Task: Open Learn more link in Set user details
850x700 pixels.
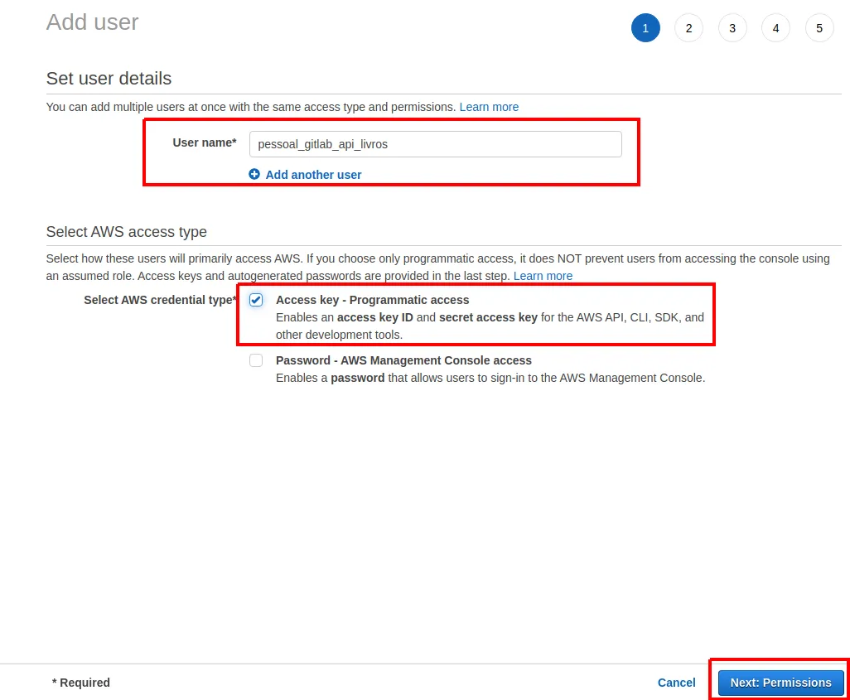Action: (x=489, y=107)
